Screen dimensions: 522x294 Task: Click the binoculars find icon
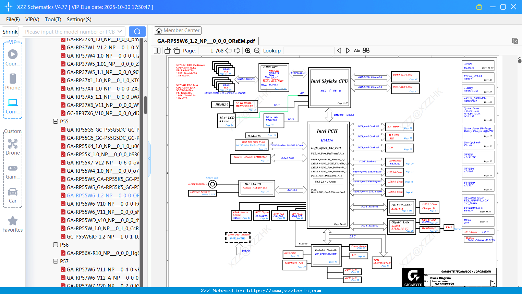[x=366, y=50]
